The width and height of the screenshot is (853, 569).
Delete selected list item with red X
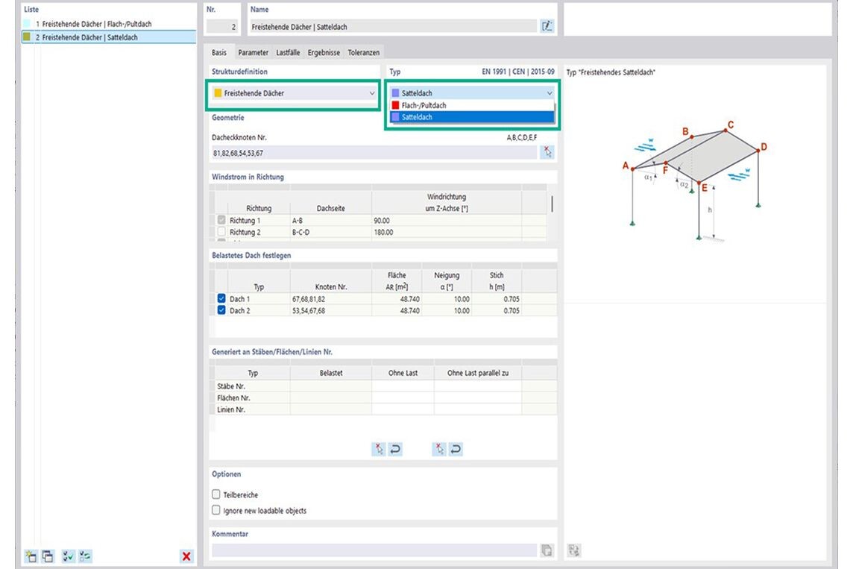tap(186, 556)
